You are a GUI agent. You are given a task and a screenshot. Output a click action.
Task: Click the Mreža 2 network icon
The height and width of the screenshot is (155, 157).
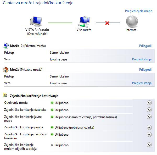coord(6,46)
